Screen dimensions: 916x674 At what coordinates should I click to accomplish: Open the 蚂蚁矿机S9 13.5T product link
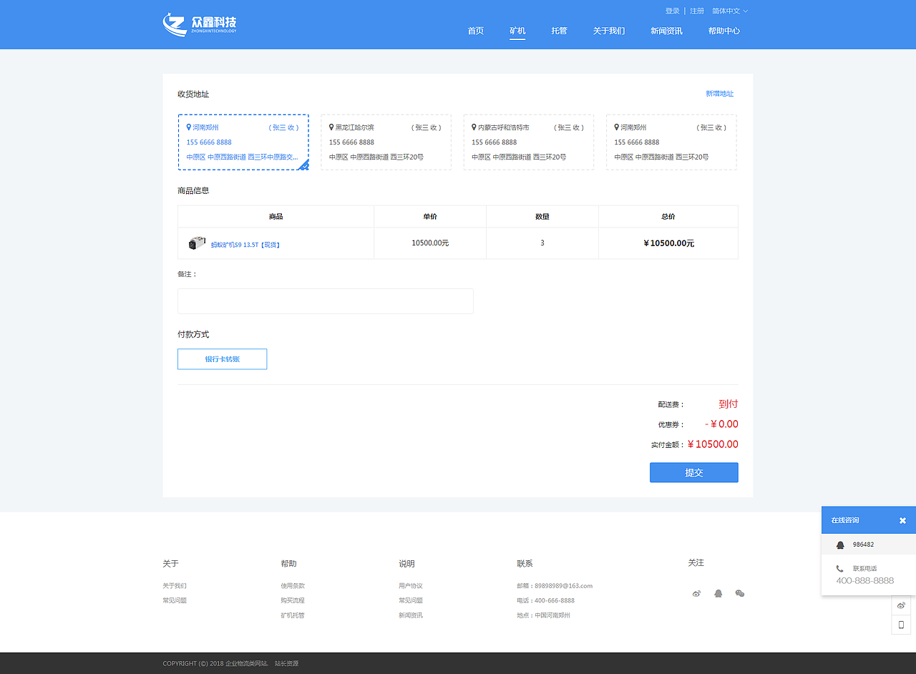point(245,244)
